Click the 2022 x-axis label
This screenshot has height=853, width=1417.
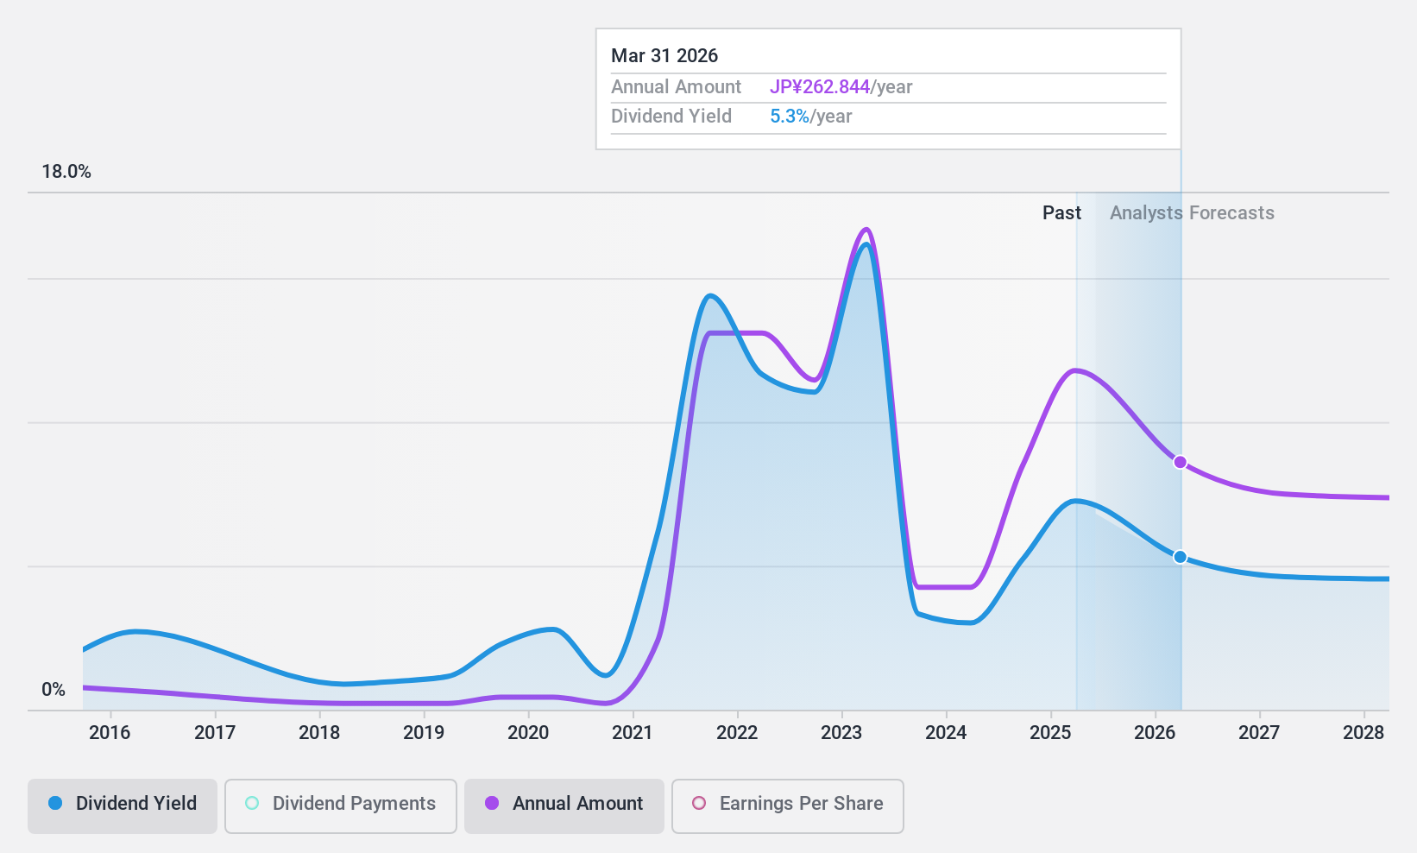(x=737, y=733)
